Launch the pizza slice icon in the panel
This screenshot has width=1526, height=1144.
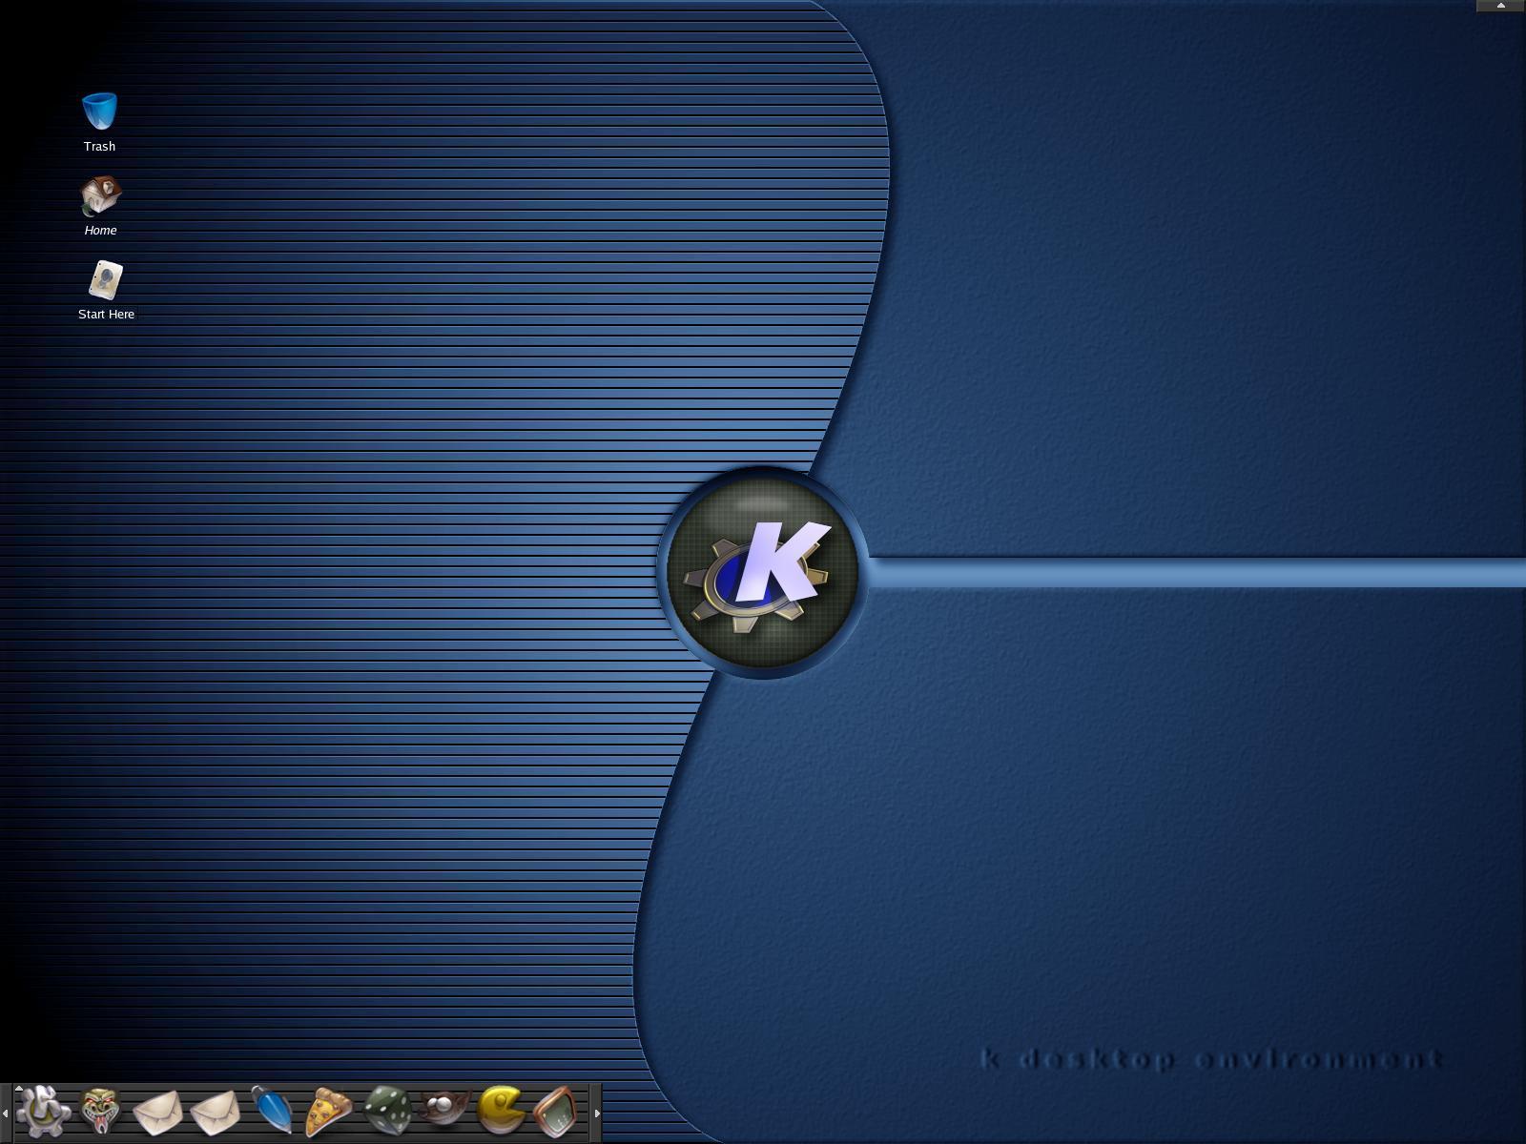coord(329,1112)
